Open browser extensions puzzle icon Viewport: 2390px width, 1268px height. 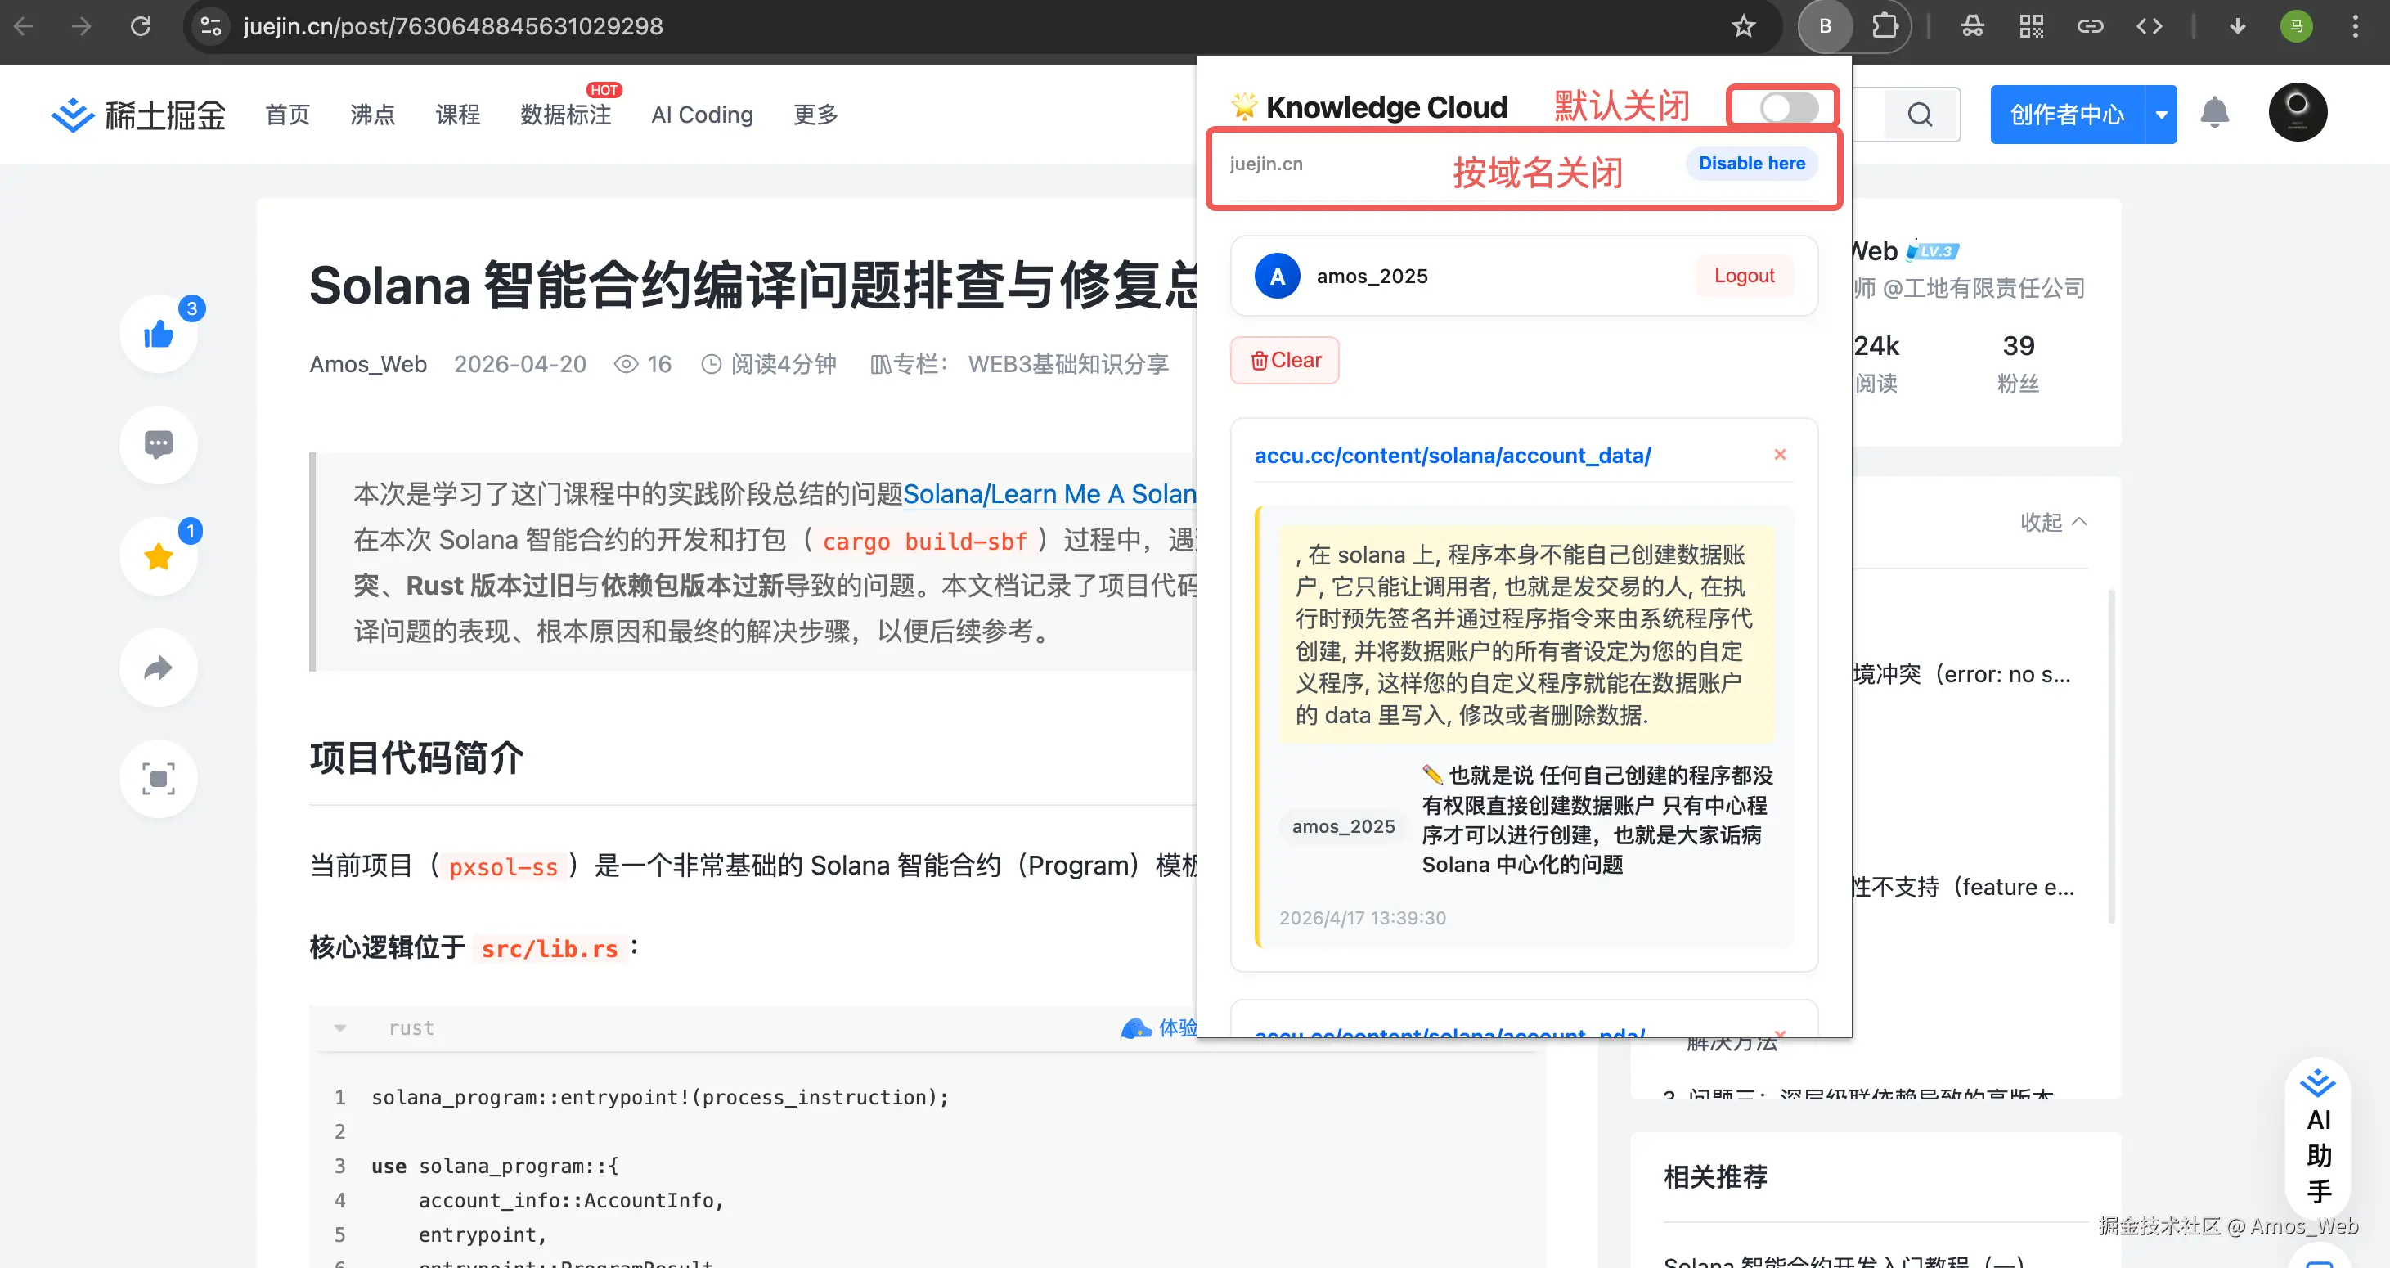click(1884, 26)
